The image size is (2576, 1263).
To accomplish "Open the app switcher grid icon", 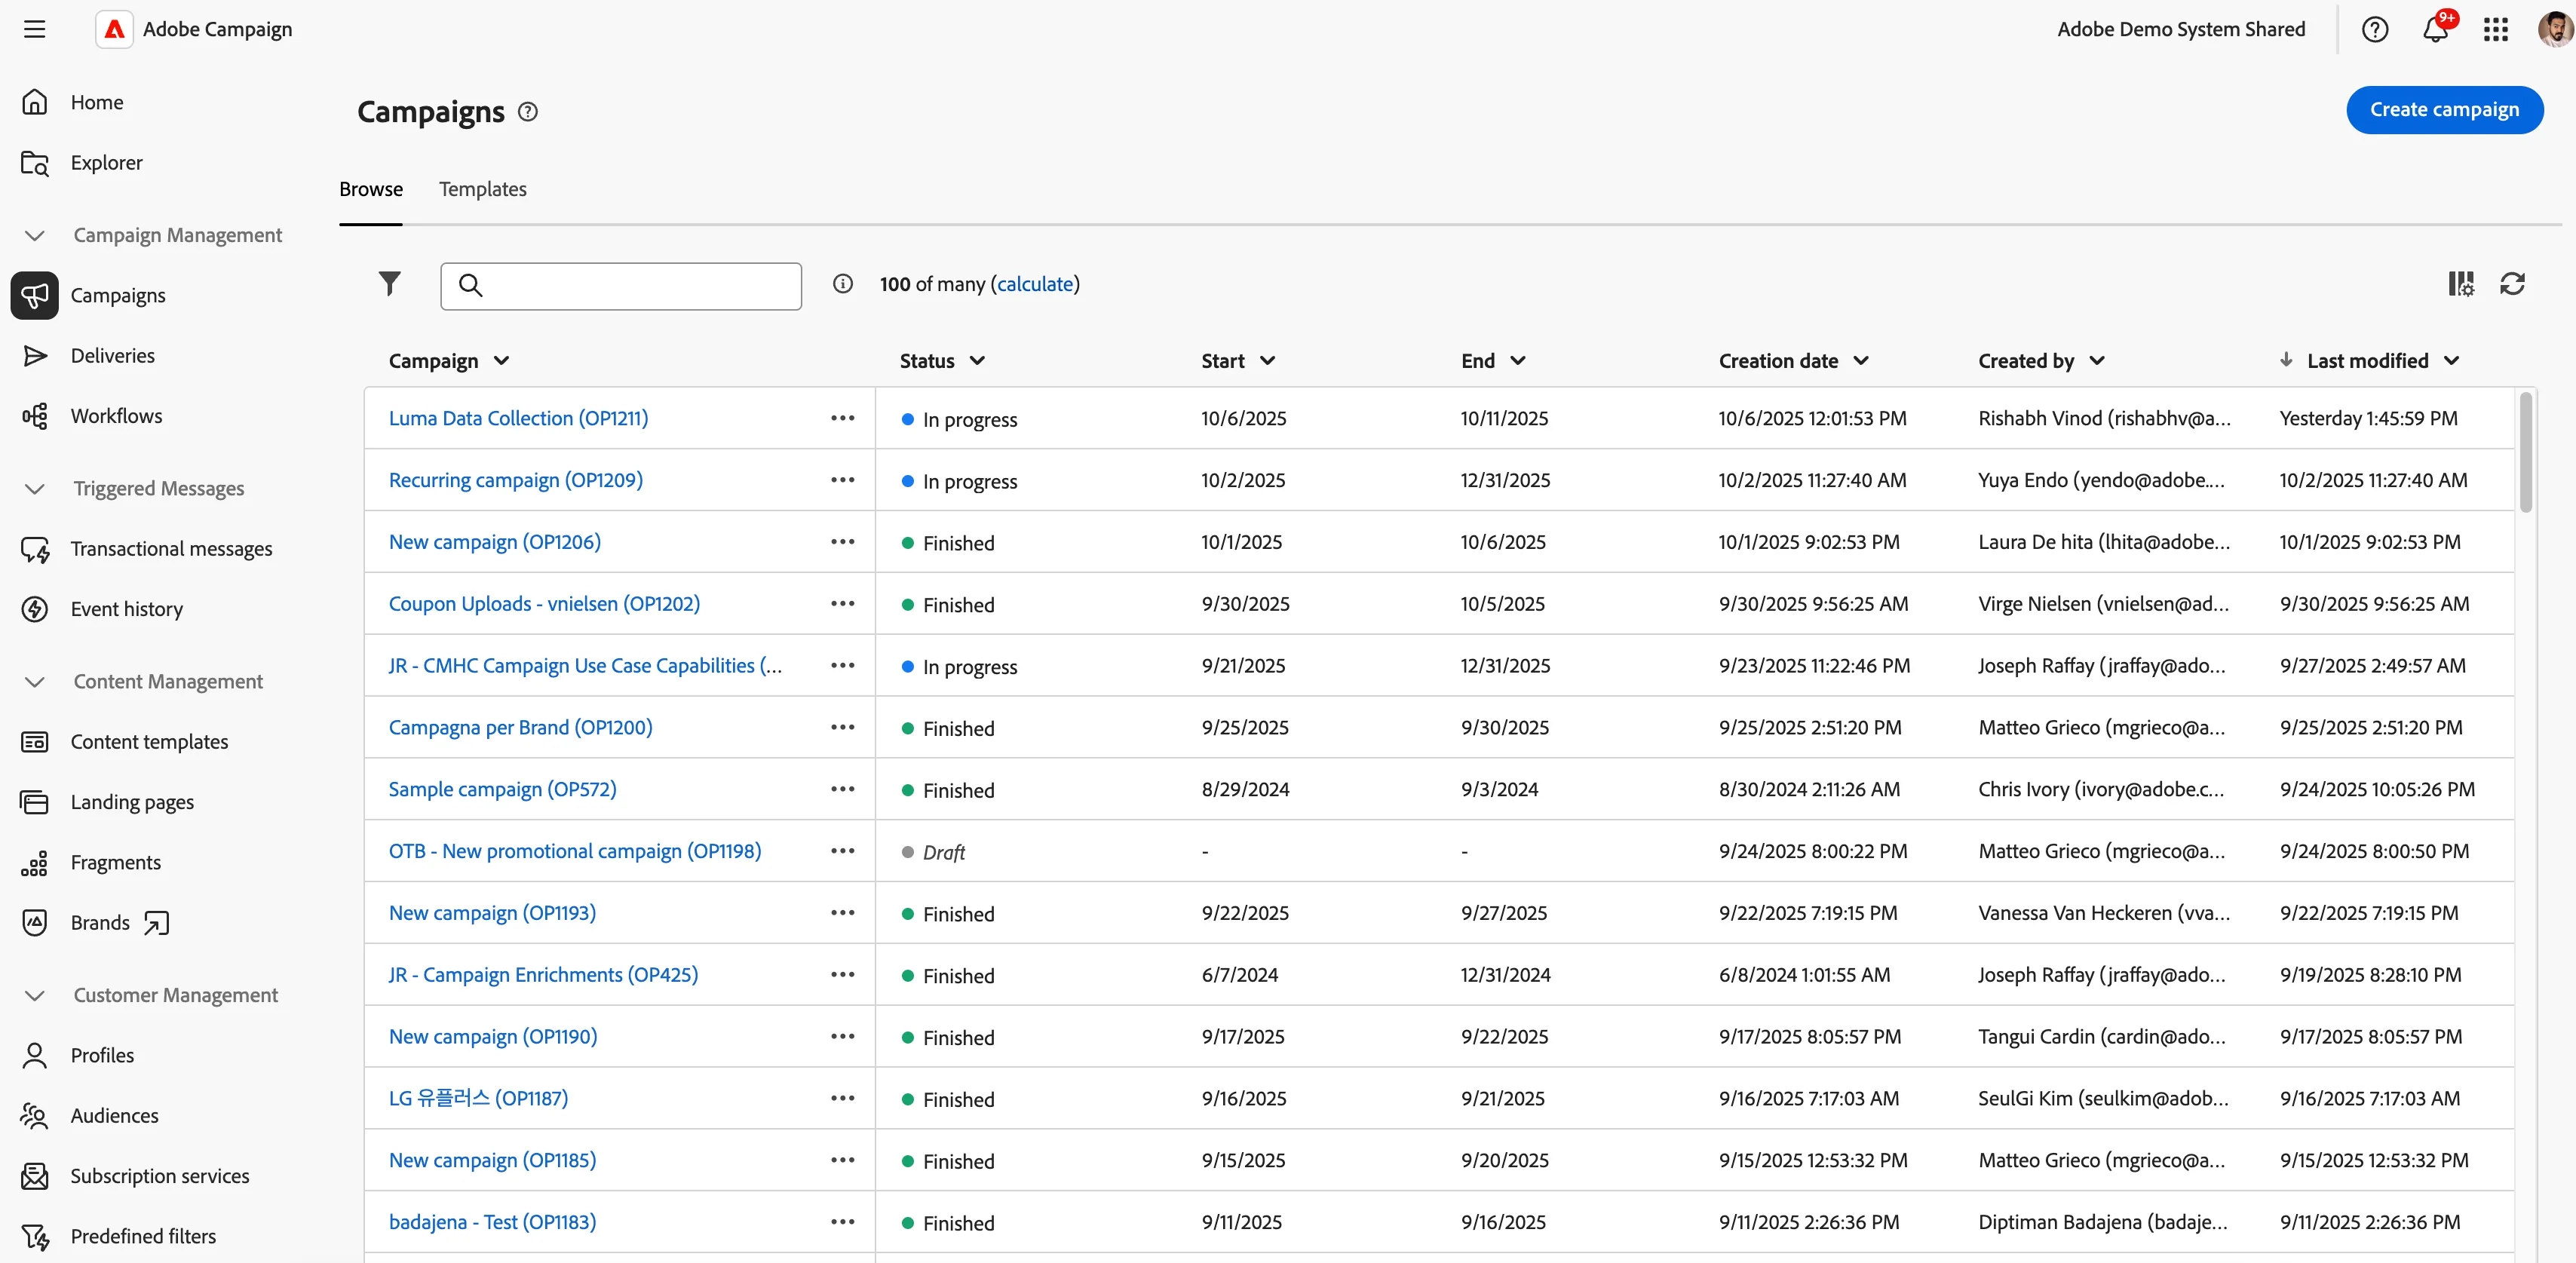I will (x=2496, y=30).
